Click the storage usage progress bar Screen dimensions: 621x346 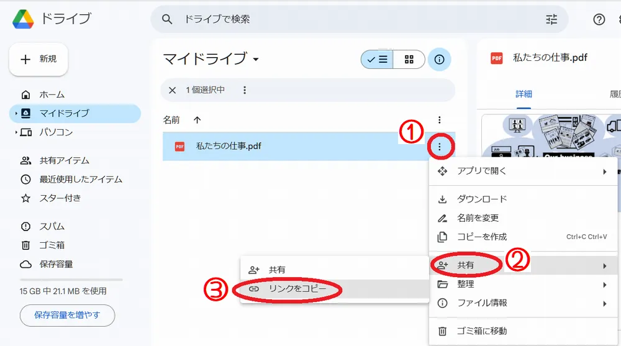pos(71,280)
